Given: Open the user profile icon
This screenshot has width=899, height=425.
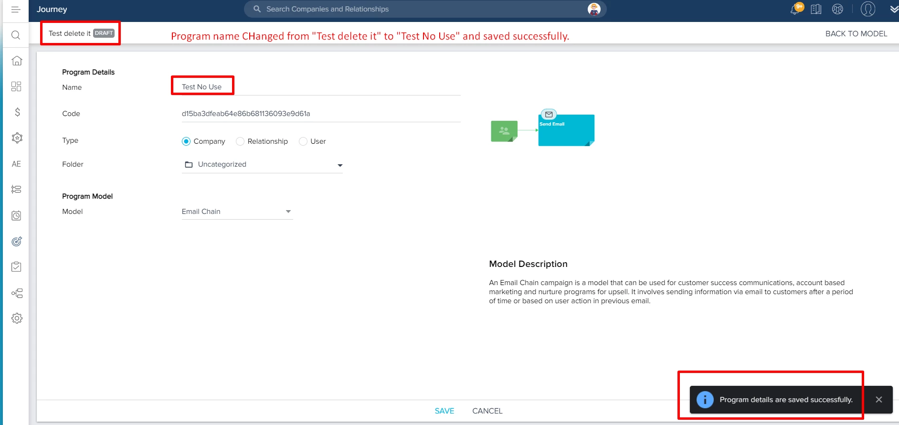Looking at the screenshot, I should pyautogui.click(x=868, y=9).
